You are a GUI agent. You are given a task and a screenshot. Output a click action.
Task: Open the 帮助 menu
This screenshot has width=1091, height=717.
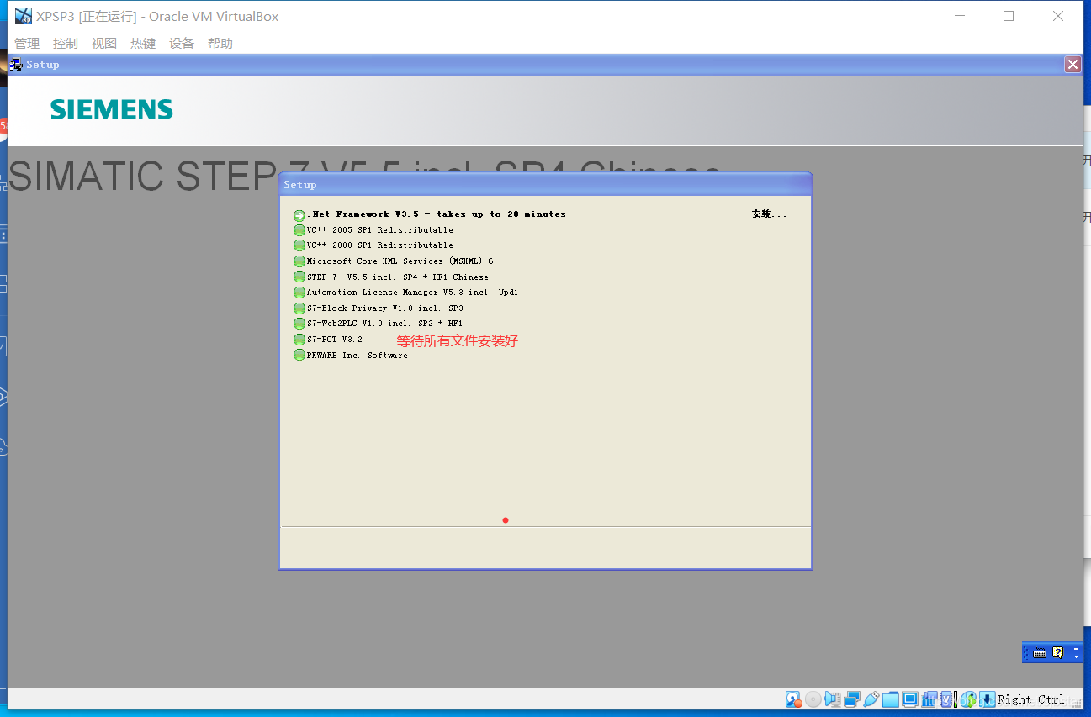pyautogui.click(x=220, y=44)
